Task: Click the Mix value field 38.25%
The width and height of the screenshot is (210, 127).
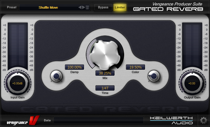Action: (105, 73)
